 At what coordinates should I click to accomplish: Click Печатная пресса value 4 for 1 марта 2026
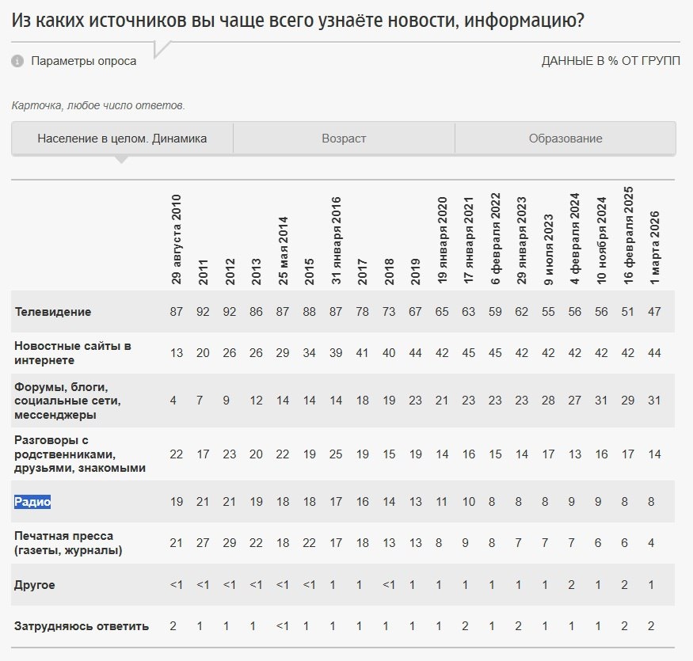coord(651,542)
